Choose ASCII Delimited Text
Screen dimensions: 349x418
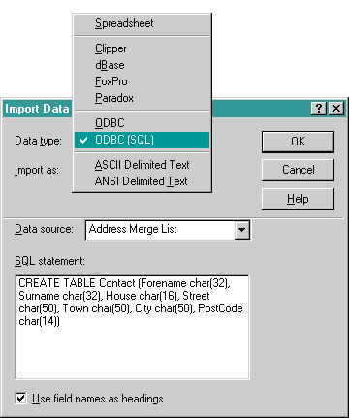coord(142,165)
